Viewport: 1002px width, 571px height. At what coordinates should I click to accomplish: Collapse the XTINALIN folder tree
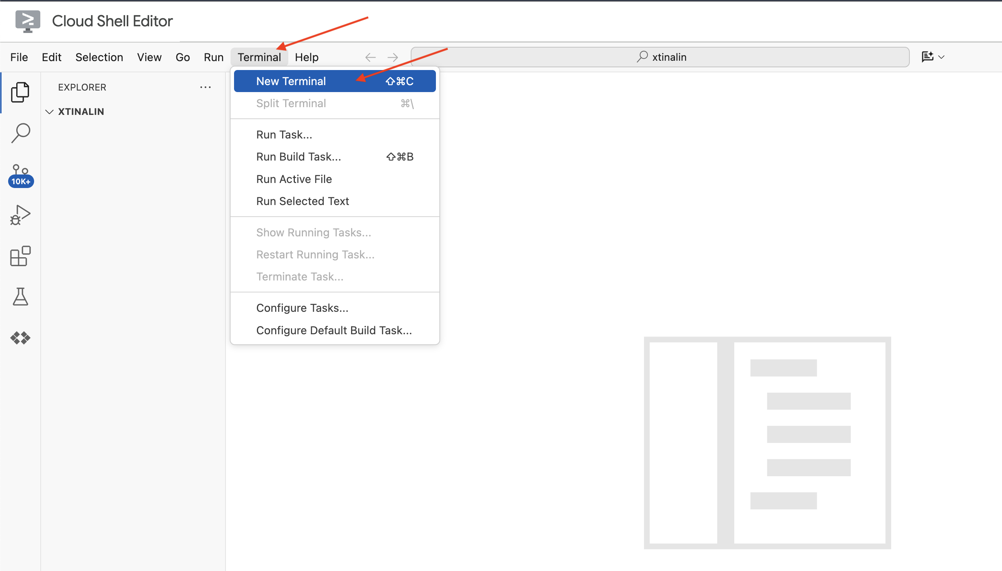coord(50,112)
